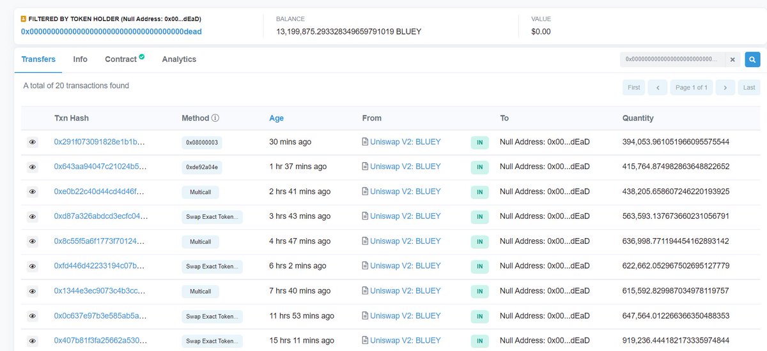Image resolution: width=767 pixels, height=351 pixels.
Task: Click the blue search magnifier button
Action: [x=752, y=59]
